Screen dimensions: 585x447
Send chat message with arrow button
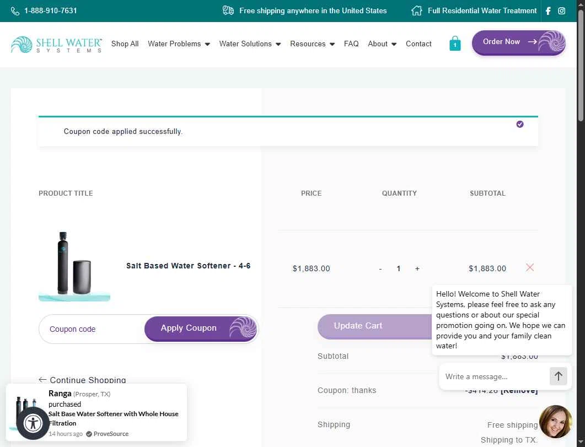click(558, 376)
